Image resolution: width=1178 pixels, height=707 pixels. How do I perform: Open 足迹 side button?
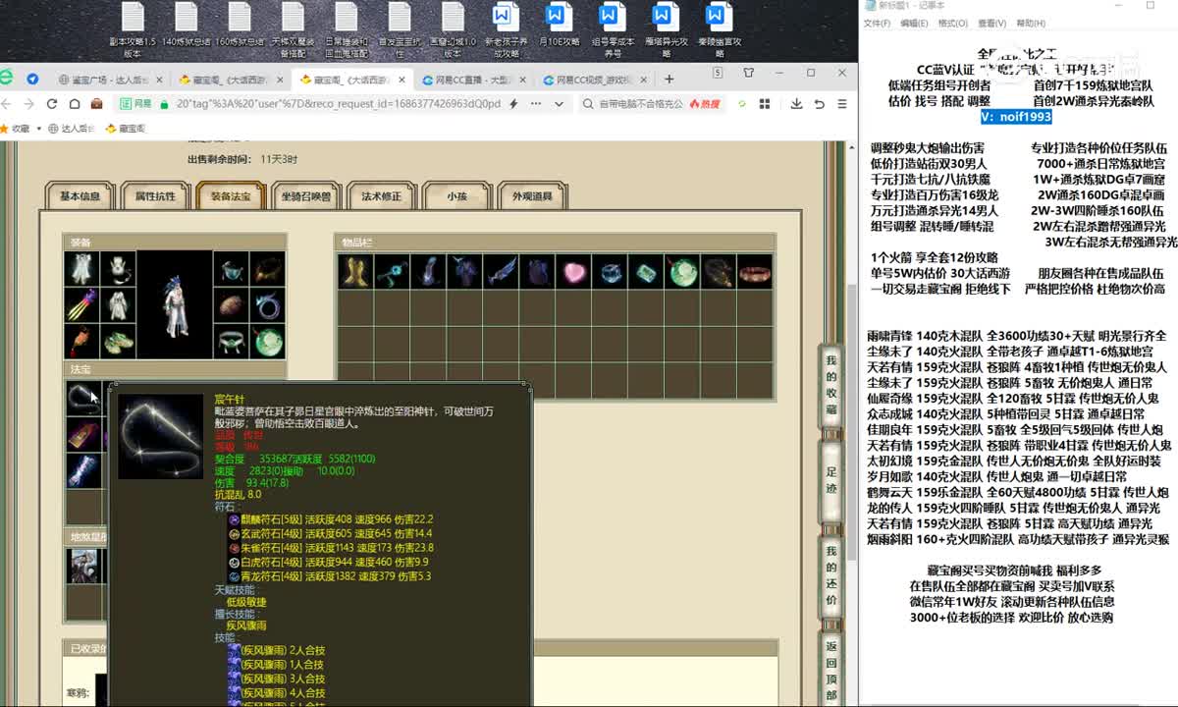pyautogui.click(x=831, y=482)
